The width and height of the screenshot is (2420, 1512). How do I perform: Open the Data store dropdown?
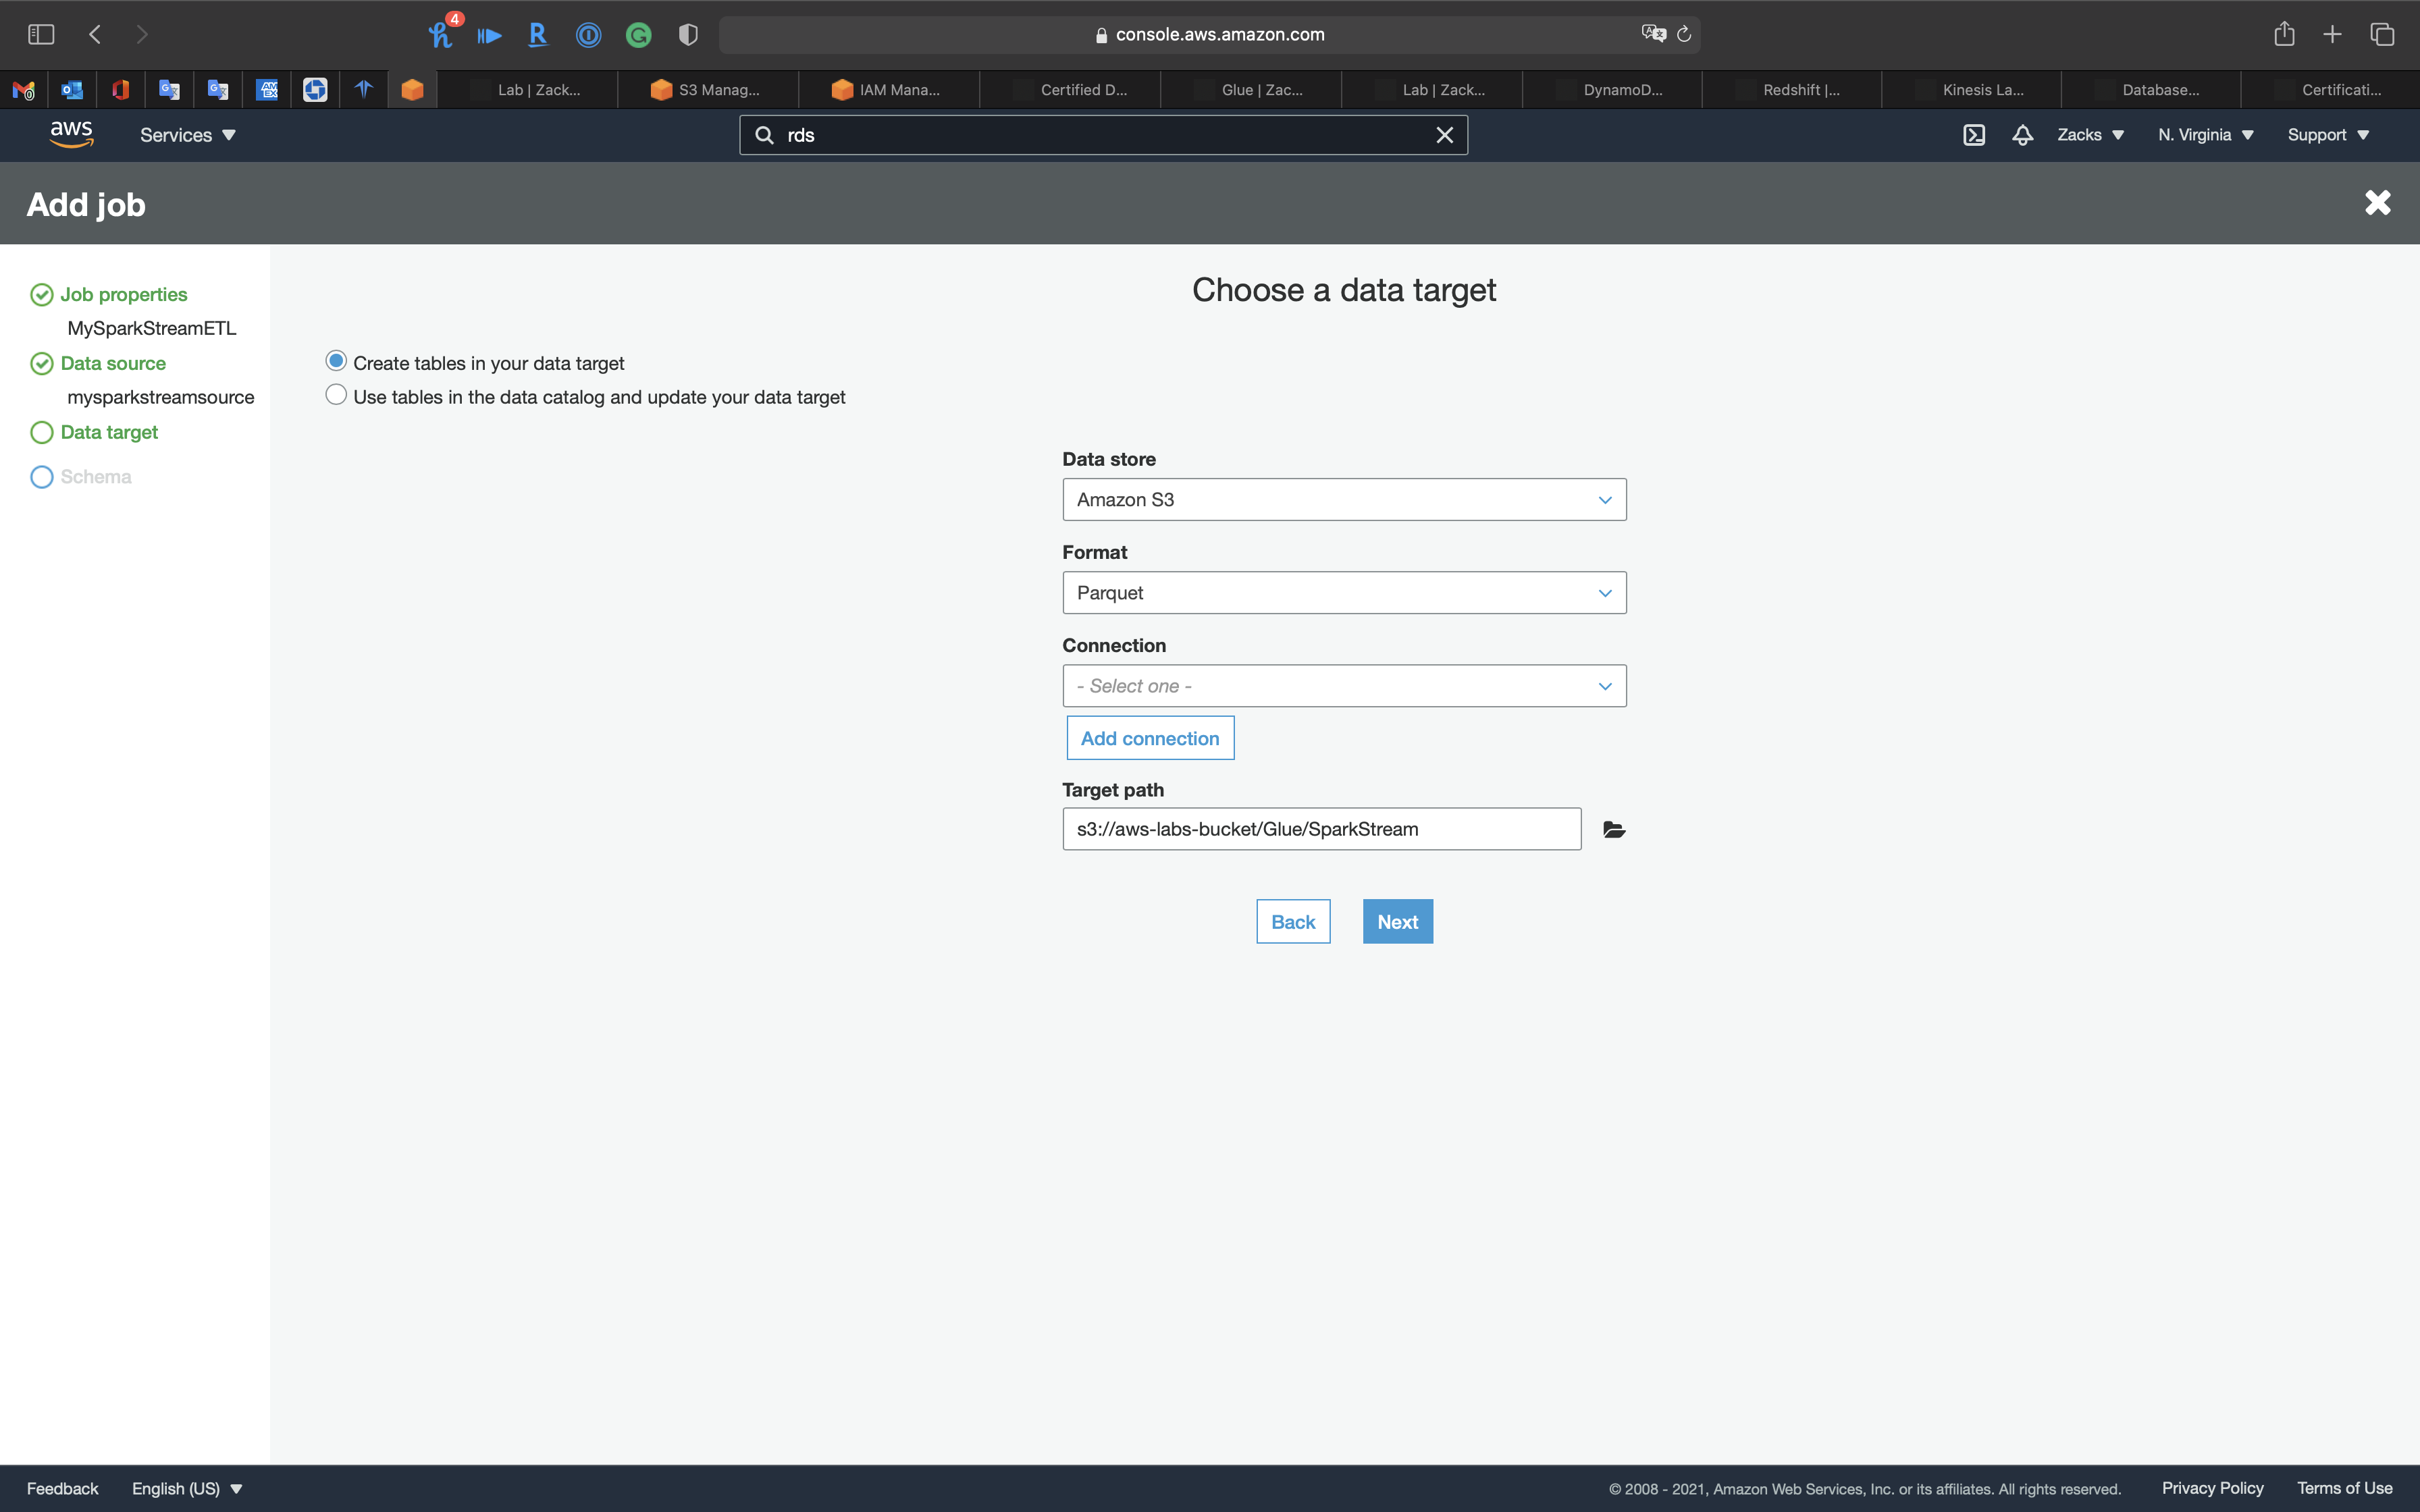(1343, 500)
